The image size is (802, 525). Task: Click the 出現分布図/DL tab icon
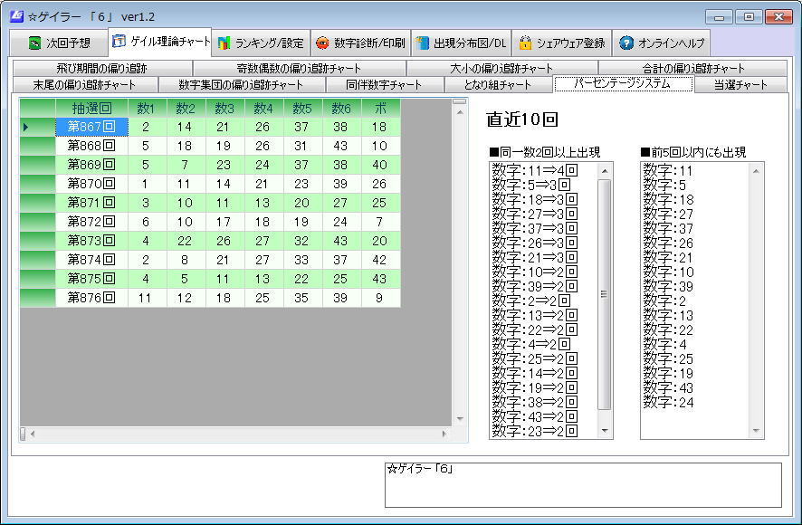coord(422,43)
